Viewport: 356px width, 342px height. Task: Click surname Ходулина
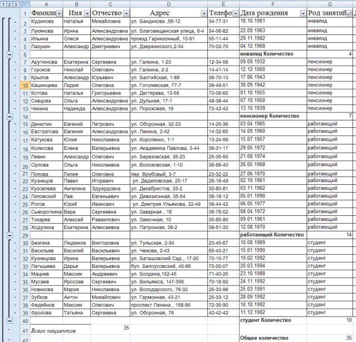coord(43,227)
